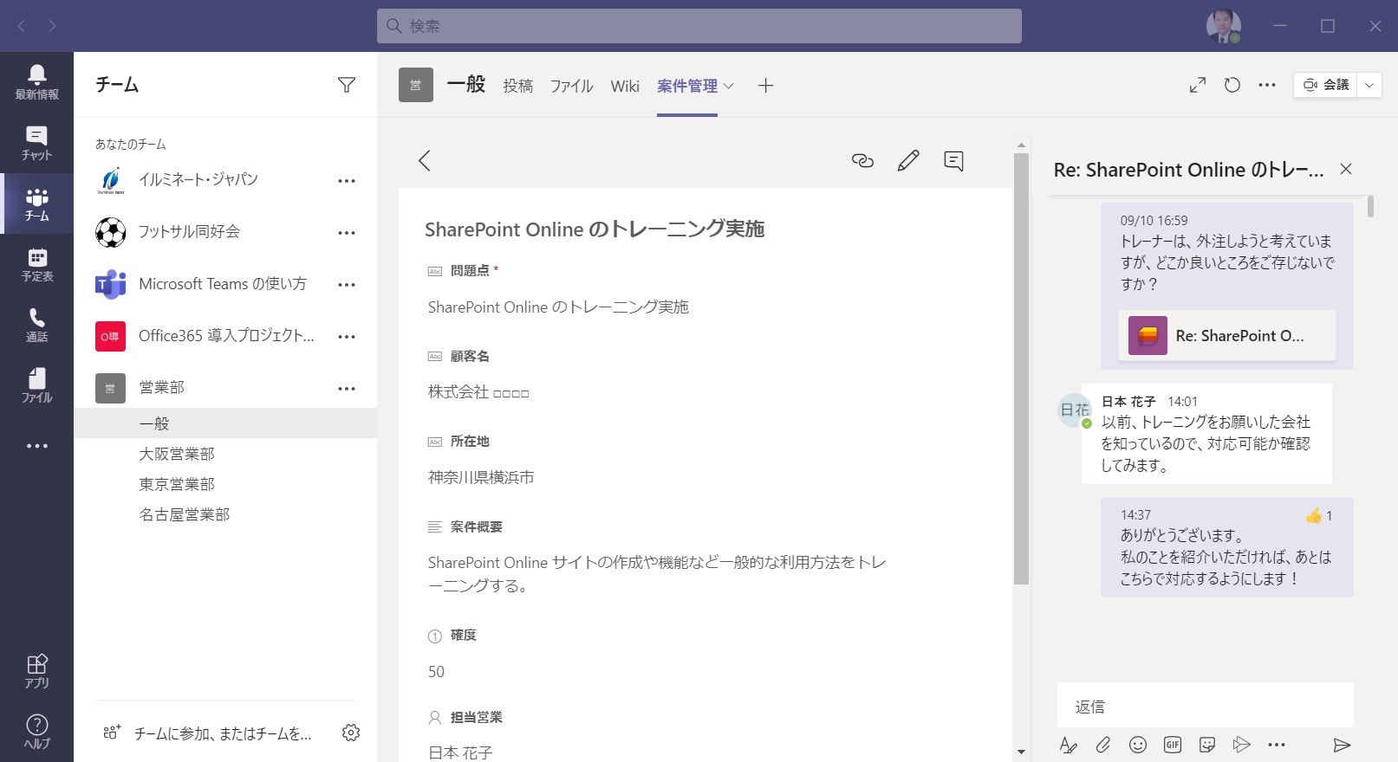
Task: Click the 日本 花子 avatar in the conversation
Action: coord(1075,410)
